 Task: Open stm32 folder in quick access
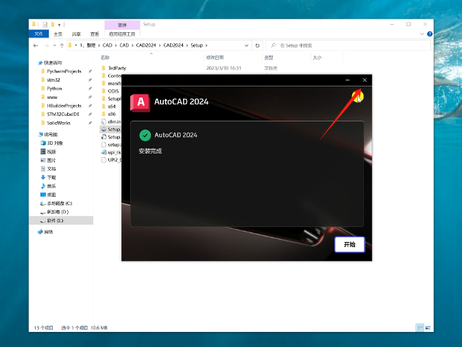point(53,80)
